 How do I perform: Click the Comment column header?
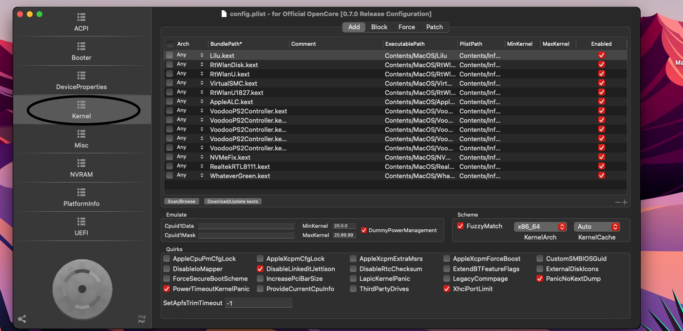[x=336, y=44]
